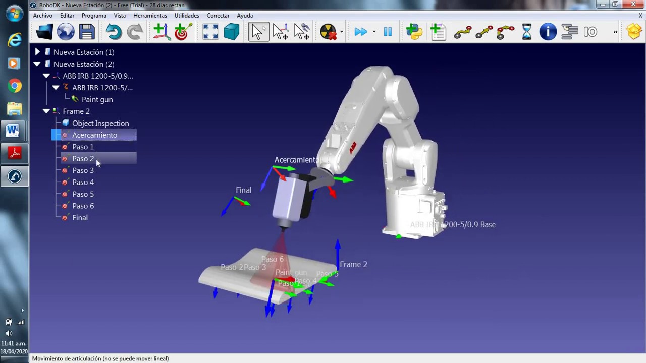This screenshot has width=646, height=363.
Task: Select Object Inspection item
Action: [100, 123]
